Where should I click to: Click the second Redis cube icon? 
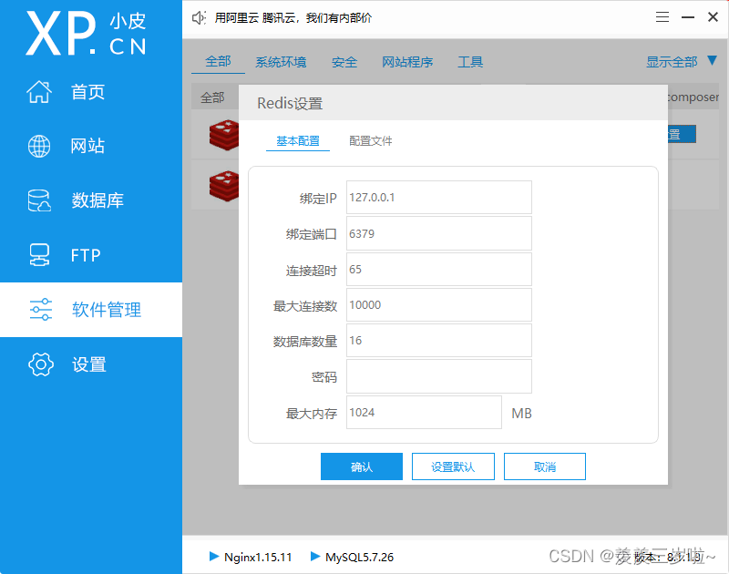pyautogui.click(x=224, y=186)
